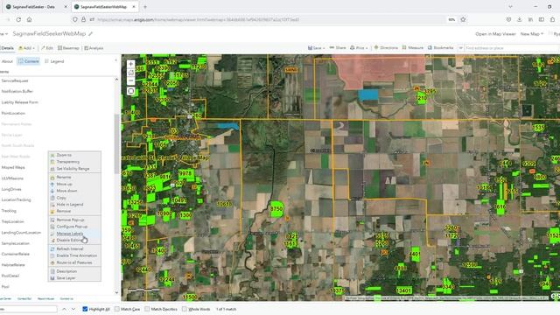The width and height of the screenshot is (560, 315).
Task: Select Enable Time Animation
Action: [76, 255]
